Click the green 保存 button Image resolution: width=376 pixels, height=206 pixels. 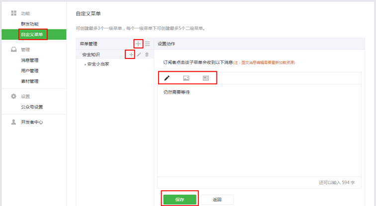point(180,200)
